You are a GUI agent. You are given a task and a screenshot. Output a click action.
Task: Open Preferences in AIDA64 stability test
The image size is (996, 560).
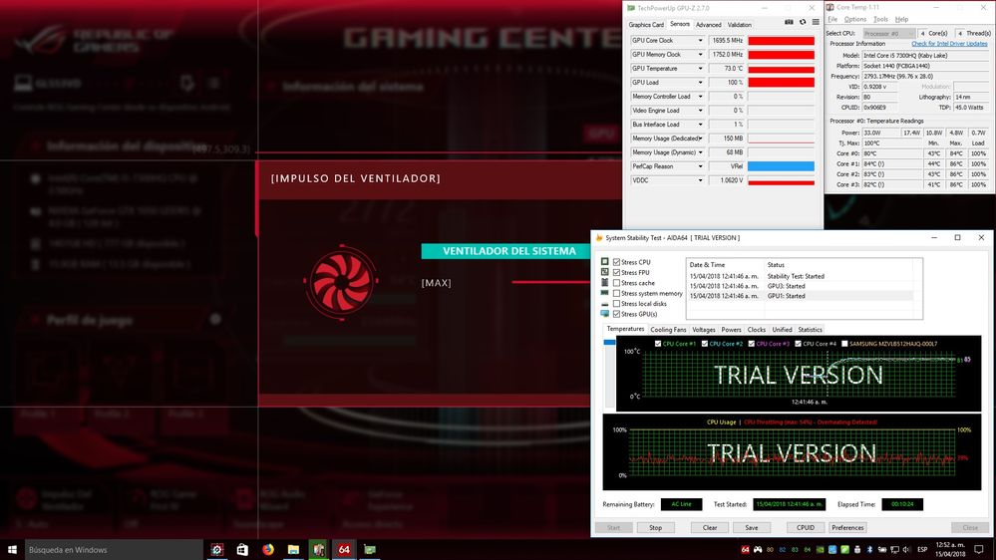[847, 528]
